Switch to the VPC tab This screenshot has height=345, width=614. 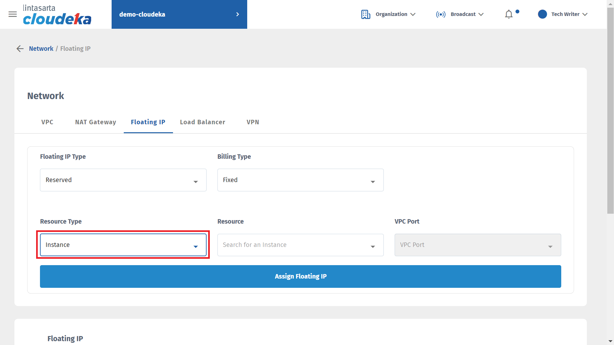(x=47, y=122)
